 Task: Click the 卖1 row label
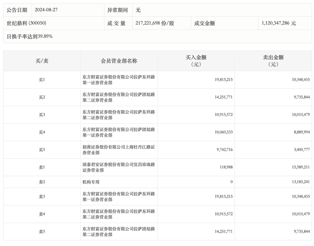point(42,167)
